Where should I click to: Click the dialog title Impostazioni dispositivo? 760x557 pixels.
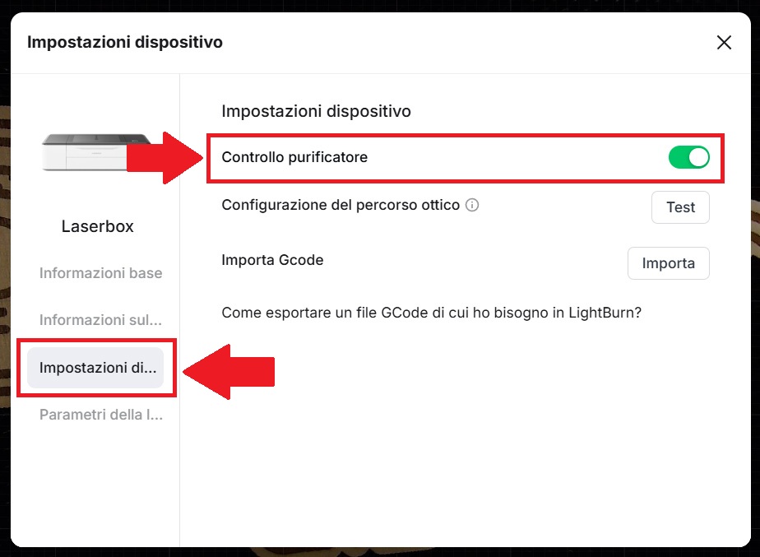point(125,42)
